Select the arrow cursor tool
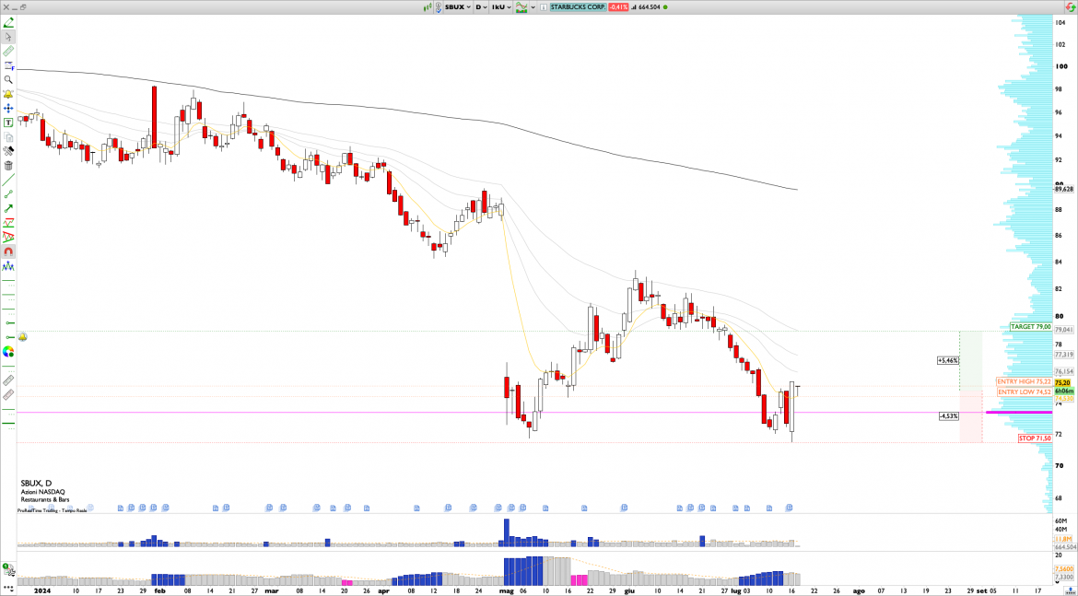Viewport: 1078px width, 596px height. [x=8, y=37]
